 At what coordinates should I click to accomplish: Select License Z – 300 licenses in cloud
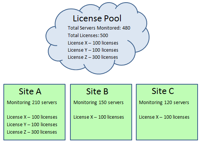coord(93,57)
